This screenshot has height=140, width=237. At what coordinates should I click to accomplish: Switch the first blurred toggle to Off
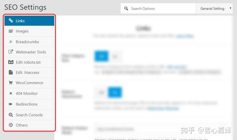coord(115,56)
